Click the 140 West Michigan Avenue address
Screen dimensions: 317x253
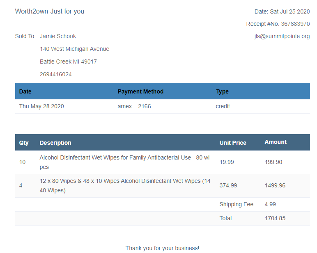(x=74, y=49)
